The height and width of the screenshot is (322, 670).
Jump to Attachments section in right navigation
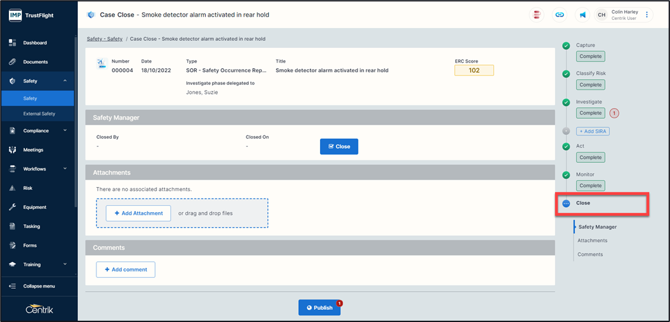coord(592,241)
